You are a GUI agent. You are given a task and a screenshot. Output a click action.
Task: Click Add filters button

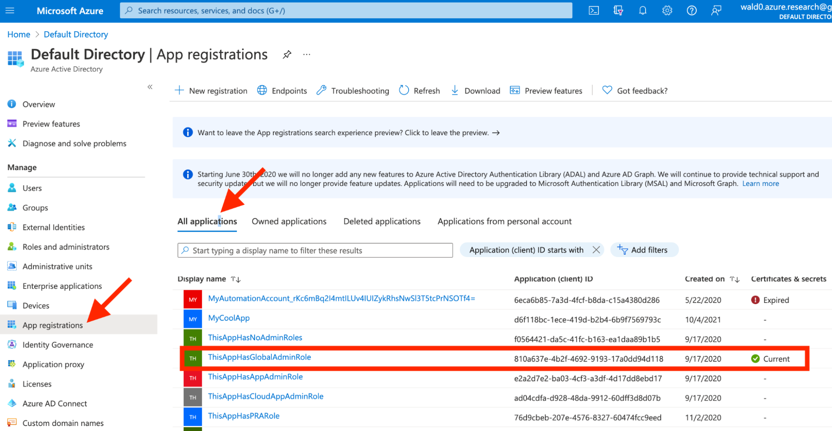click(x=644, y=250)
